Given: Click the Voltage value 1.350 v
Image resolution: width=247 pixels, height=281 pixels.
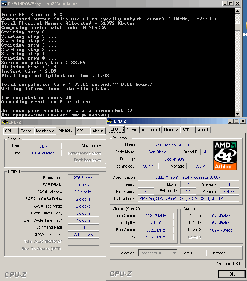Looking at the screenshot, I should (198, 166).
